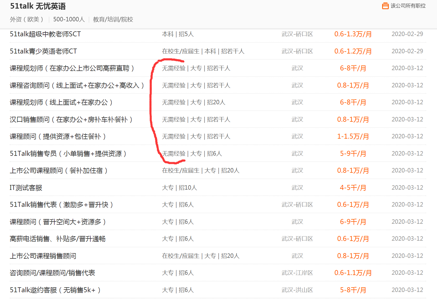
Task: Select 在校生/应届生 in 上市公司课程顾问 row
Action: (181, 171)
